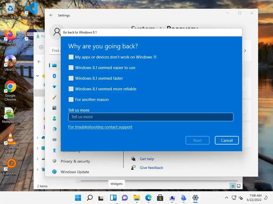Open clock showing 7:08 AM
This screenshot has height=204, width=273.
254,198
